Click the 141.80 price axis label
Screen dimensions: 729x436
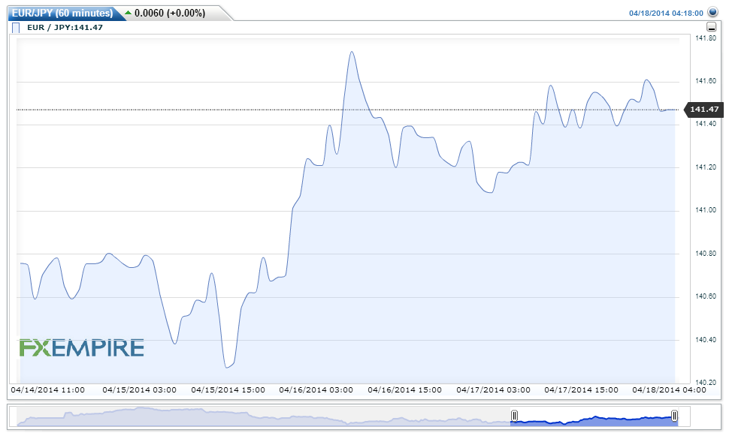pyautogui.click(x=705, y=38)
